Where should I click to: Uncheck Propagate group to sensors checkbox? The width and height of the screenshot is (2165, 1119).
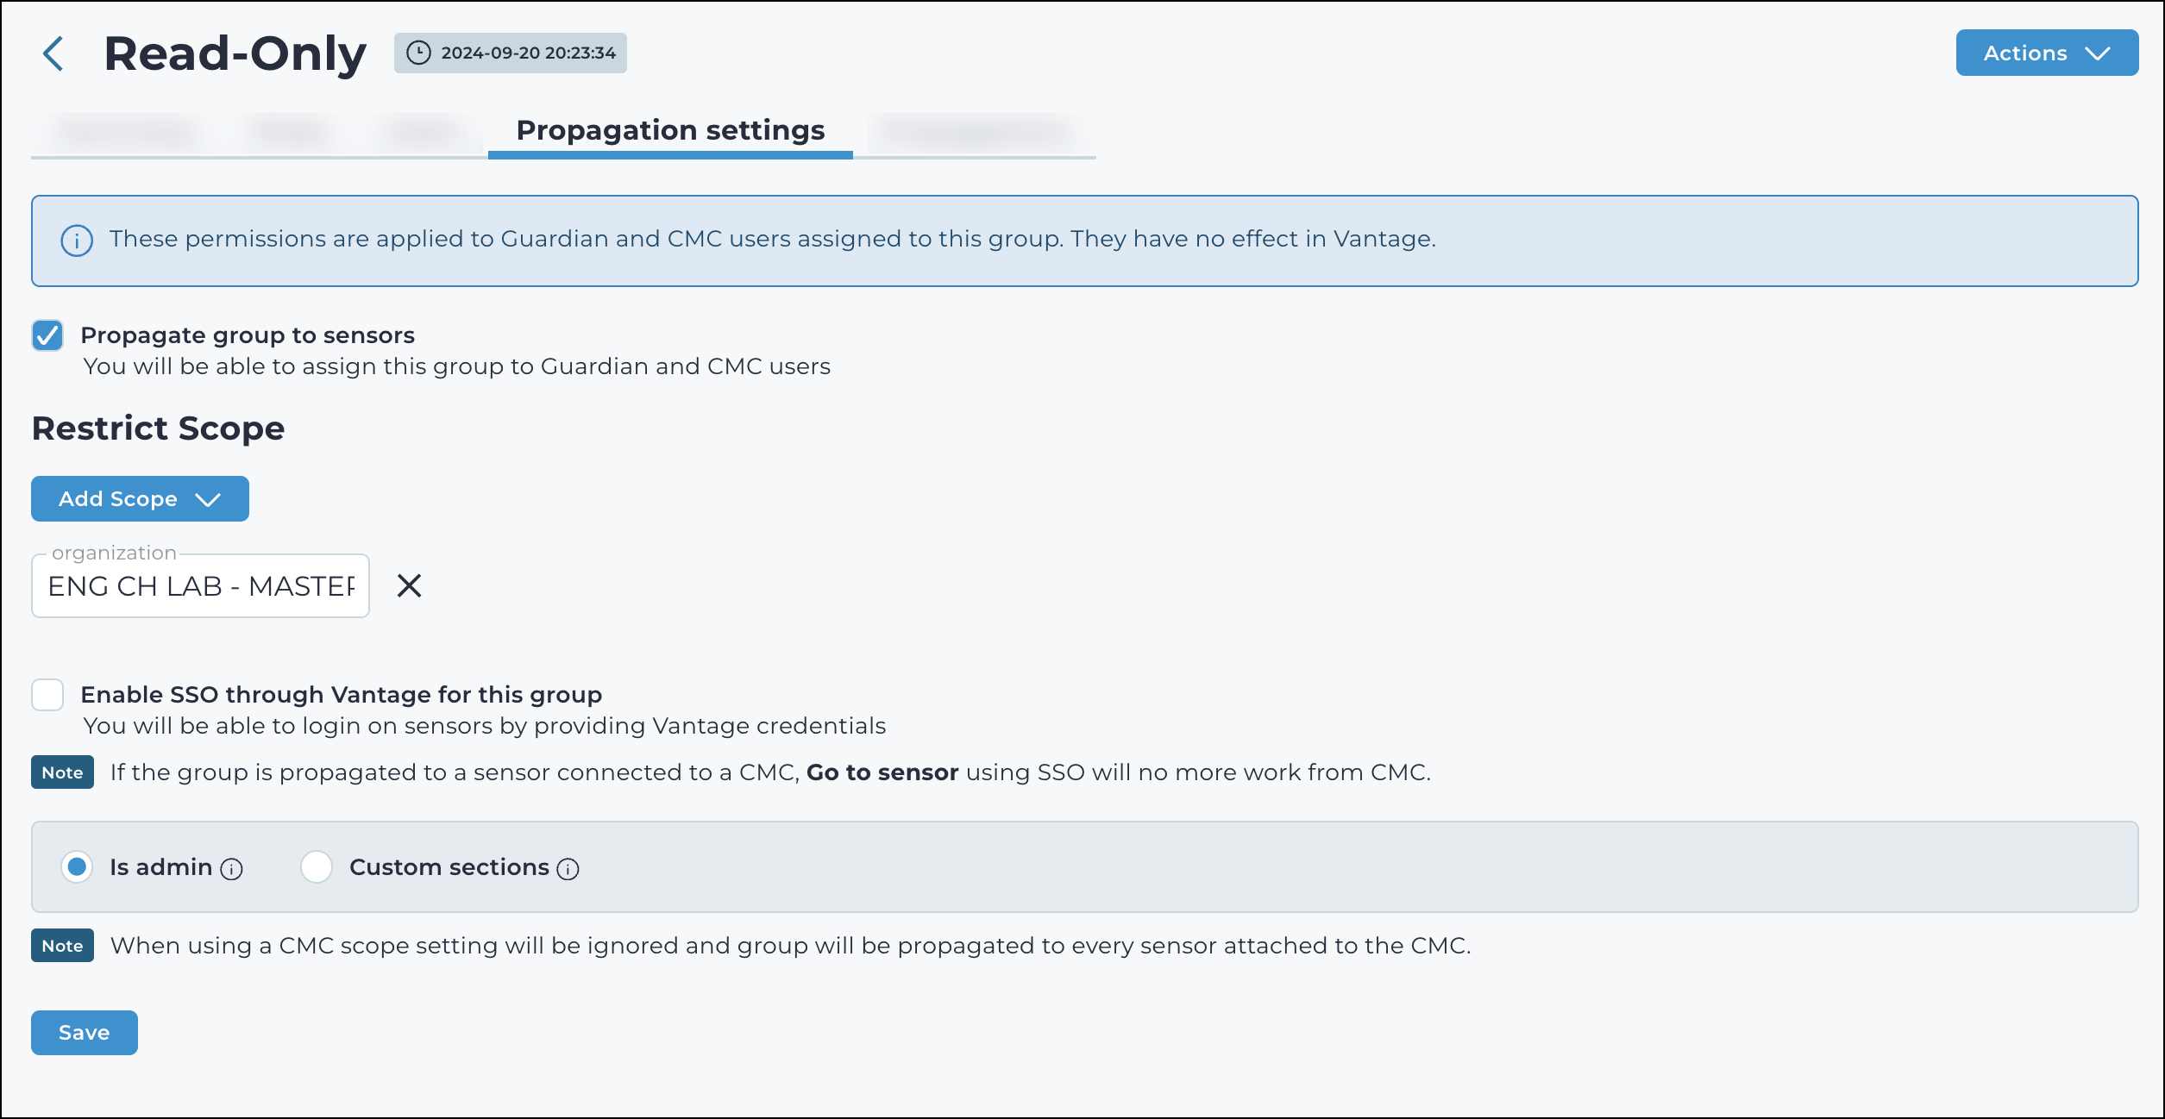[47, 335]
